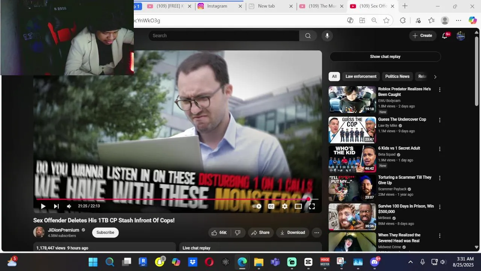Skip to next video in player
This screenshot has height=271, width=481.
tap(56, 206)
